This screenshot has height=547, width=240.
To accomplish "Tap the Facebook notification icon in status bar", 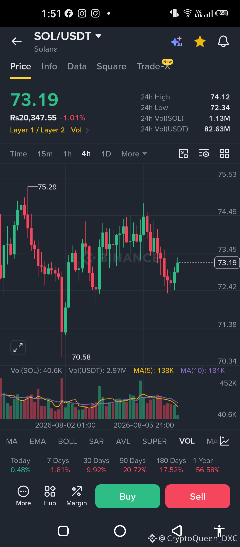I will (69, 13).
